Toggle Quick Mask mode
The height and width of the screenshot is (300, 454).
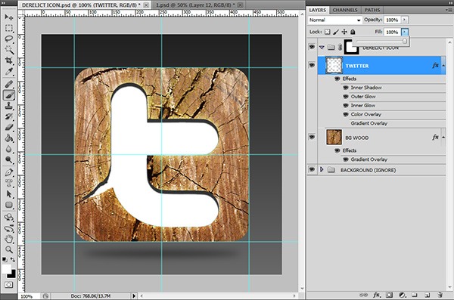click(8, 285)
